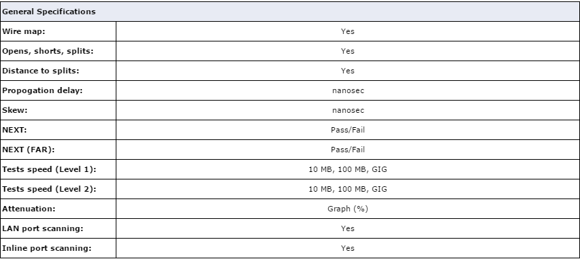Click the Wire map Yes value
Screen dimensions: 580x259
coord(348,31)
